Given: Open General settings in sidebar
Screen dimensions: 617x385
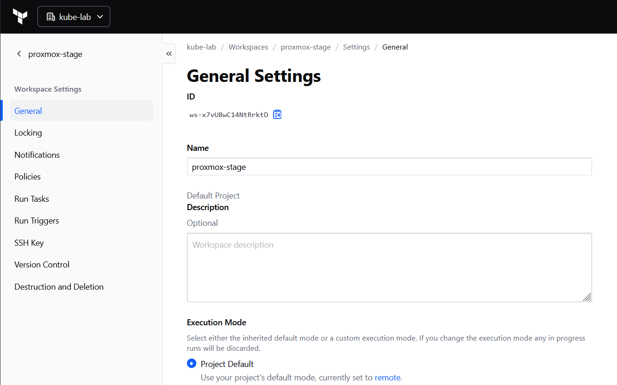Looking at the screenshot, I should pyautogui.click(x=28, y=111).
